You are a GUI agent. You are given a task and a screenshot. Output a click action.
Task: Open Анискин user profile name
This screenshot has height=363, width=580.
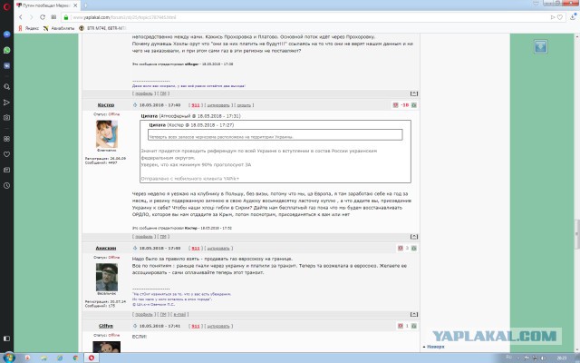[106, 248]
